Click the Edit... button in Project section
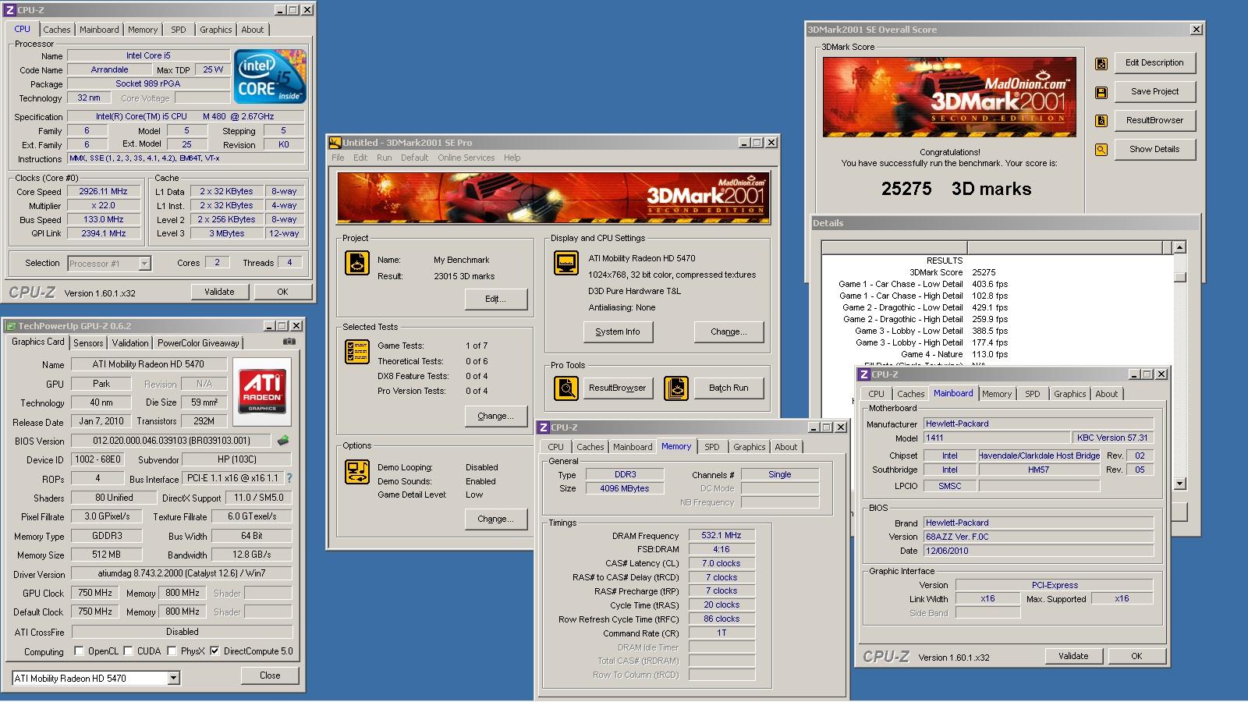The image size is (1248, 702). pos(495,299)
